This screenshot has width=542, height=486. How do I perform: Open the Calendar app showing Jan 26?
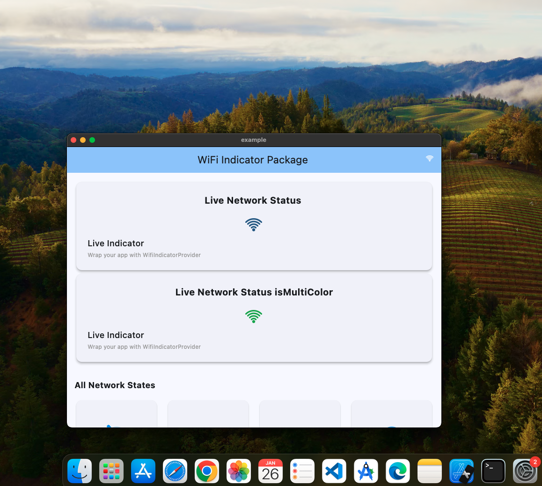(270, 471)
